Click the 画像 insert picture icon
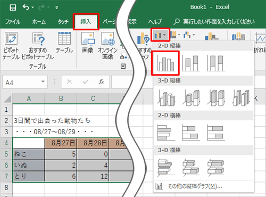 [88, 43]
